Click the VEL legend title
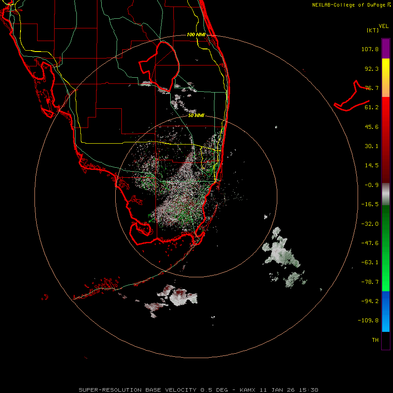 (384, 26)
